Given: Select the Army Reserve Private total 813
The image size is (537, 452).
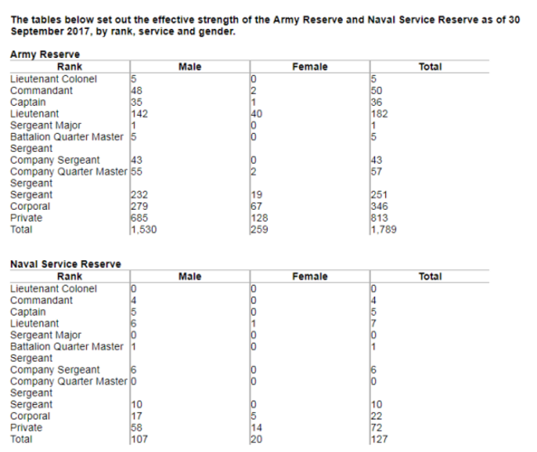Looking at the screenshot, I should [x=380, y=219].
